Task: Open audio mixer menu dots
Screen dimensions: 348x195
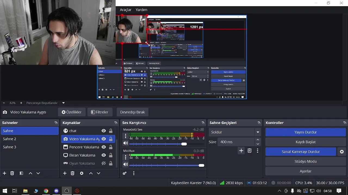Action: [134, 173]
